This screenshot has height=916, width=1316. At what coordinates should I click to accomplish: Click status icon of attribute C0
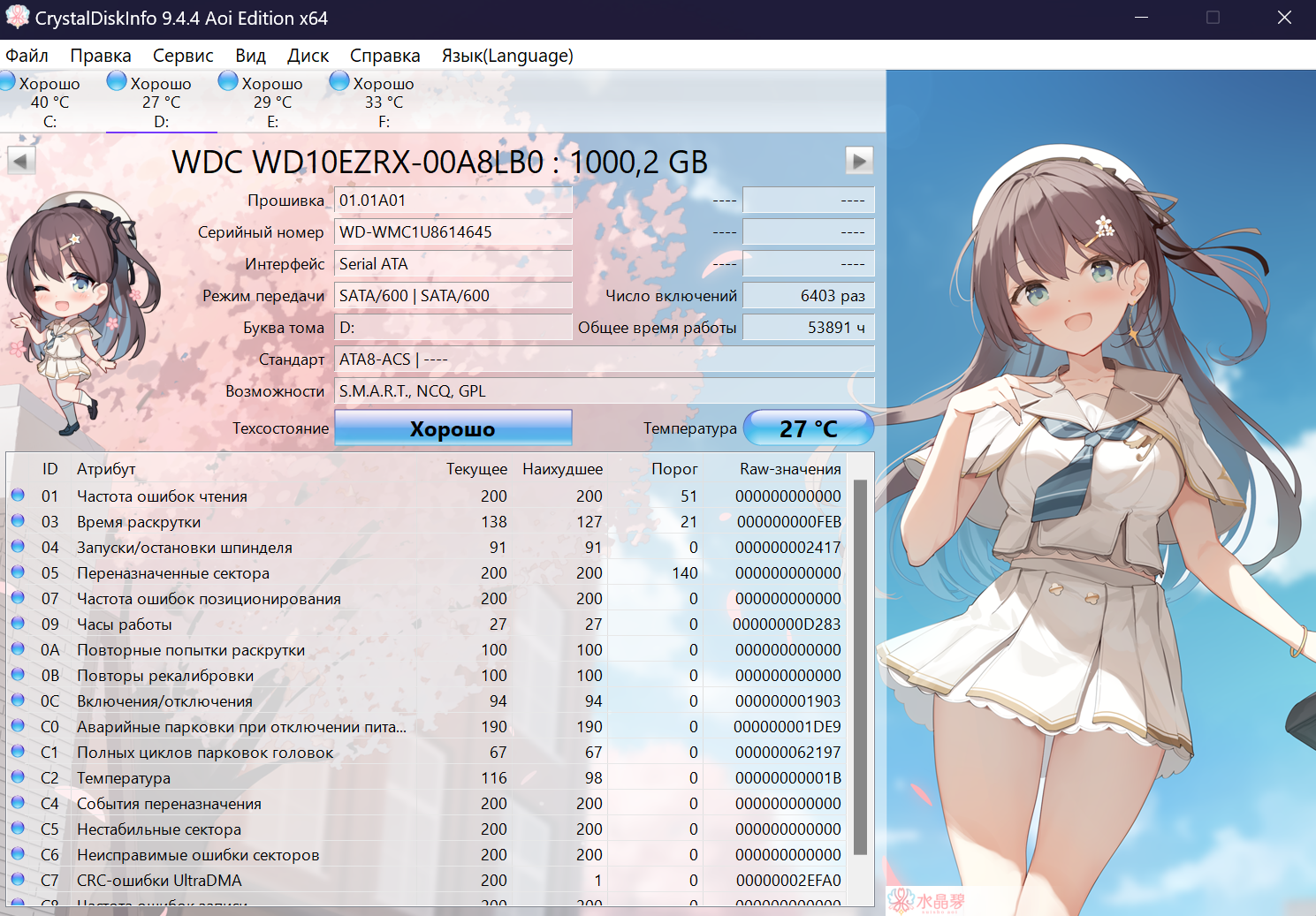point(18,725)
